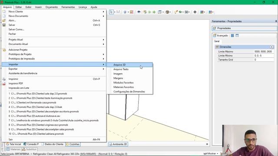Open the Ajuda menu

tap(94, 7)
